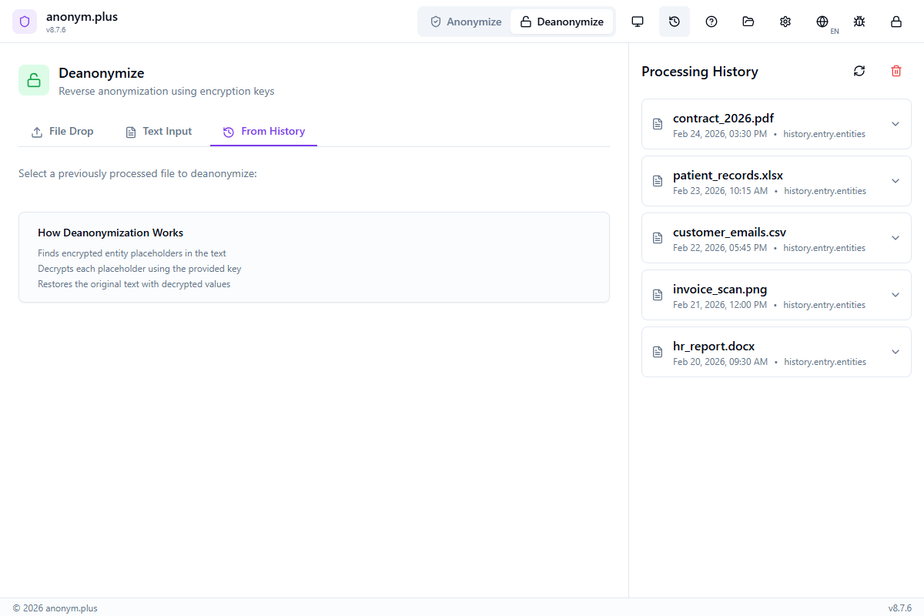This screenshot has height=616, width=924.
Task: Toggle the processing history panel icon
Action: click(x=675, y=22)
